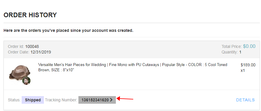
Task: Click the Quantity 1 summary value
Action: [x=240, y=52]
